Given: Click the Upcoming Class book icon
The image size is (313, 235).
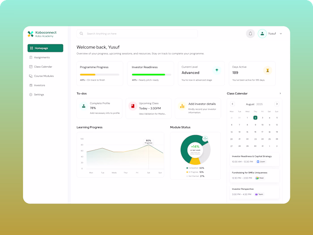Looking at the screenshot, I should (x=133, y=106).
